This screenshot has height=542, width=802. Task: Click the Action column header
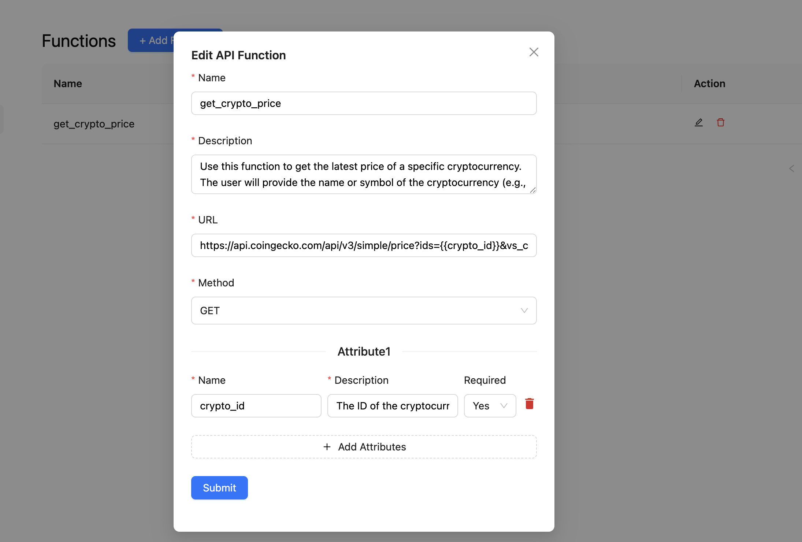coord(709,83)
